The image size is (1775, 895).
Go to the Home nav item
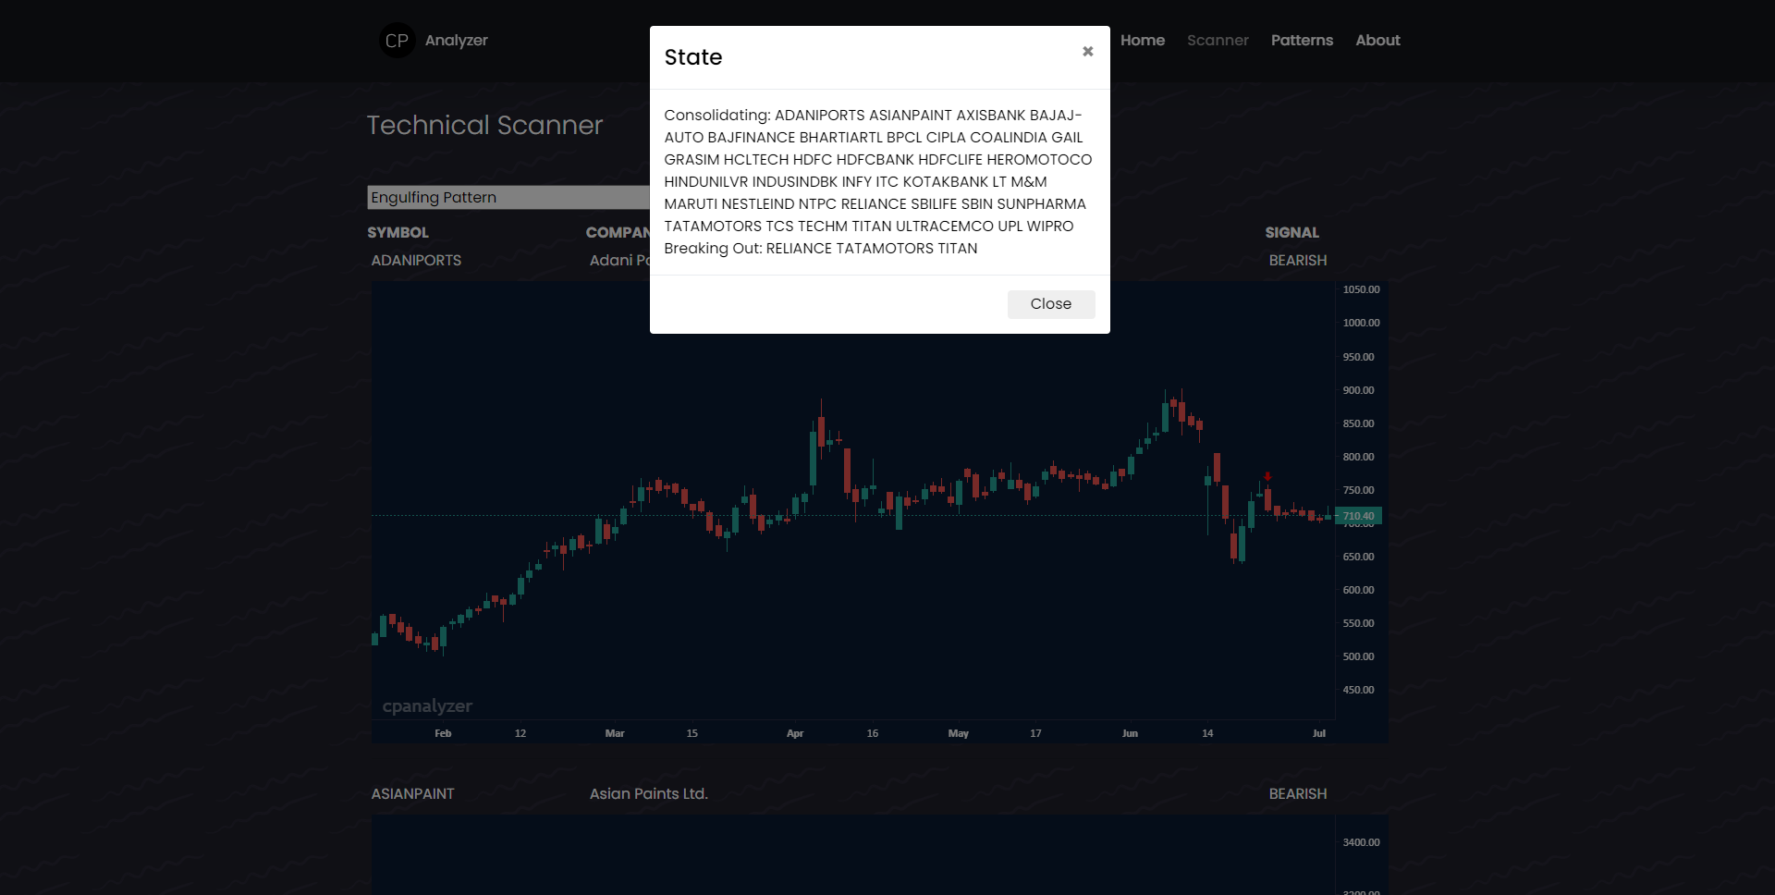[x=1143, y=41]
